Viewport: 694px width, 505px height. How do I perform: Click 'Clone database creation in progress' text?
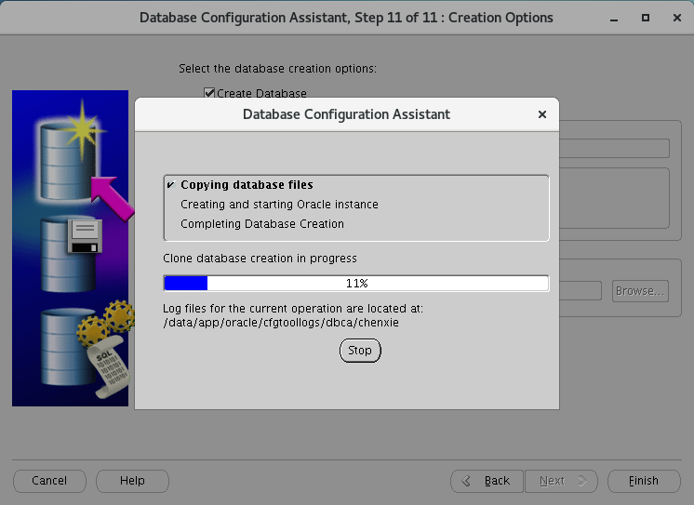click(x=260, y=259)
